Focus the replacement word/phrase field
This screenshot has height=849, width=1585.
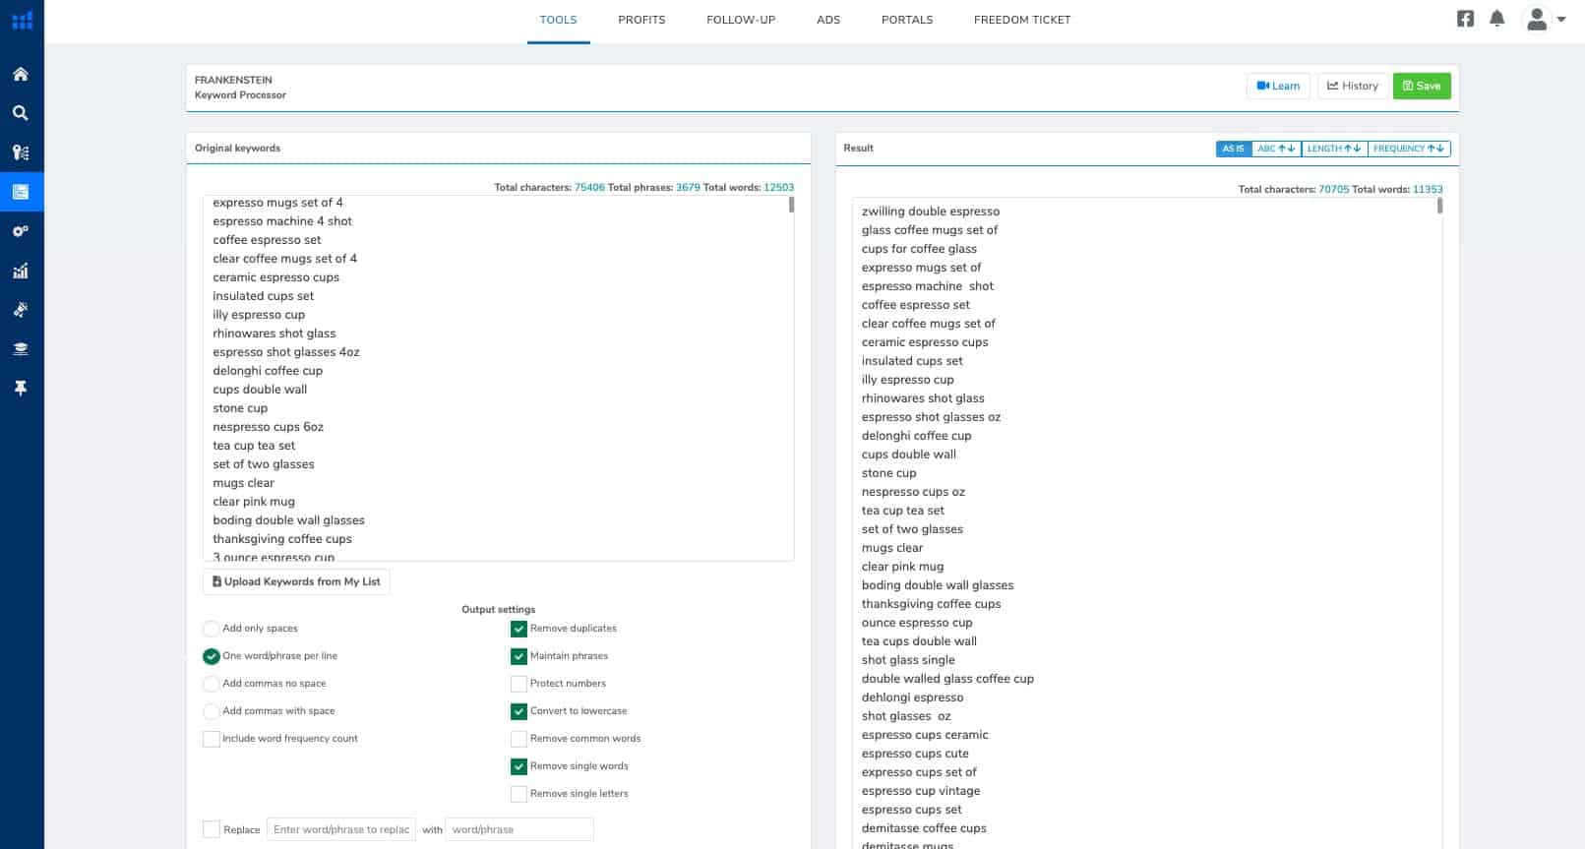(x=519, y=829)
